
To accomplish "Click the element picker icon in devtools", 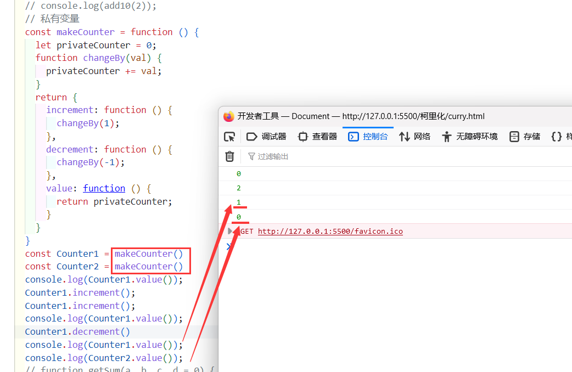I will pyautogui.click(x=229, y=137).
